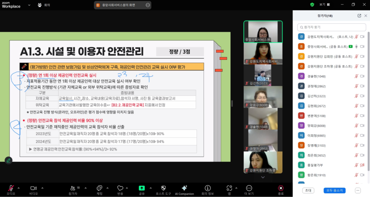370x197 pixels.
Task: Pop out the participants panel
Action: [359, 16]
